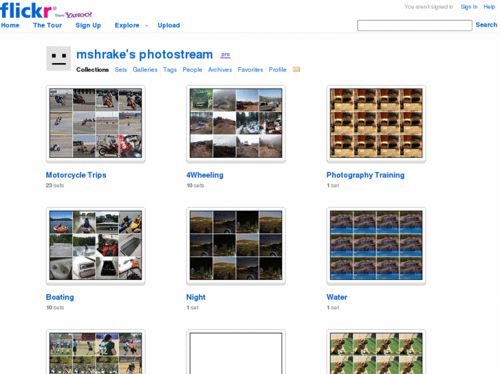Click the Boating collection title link
Image resolution: width=500 pixels, height=374 pixels.
coord(60,297)
